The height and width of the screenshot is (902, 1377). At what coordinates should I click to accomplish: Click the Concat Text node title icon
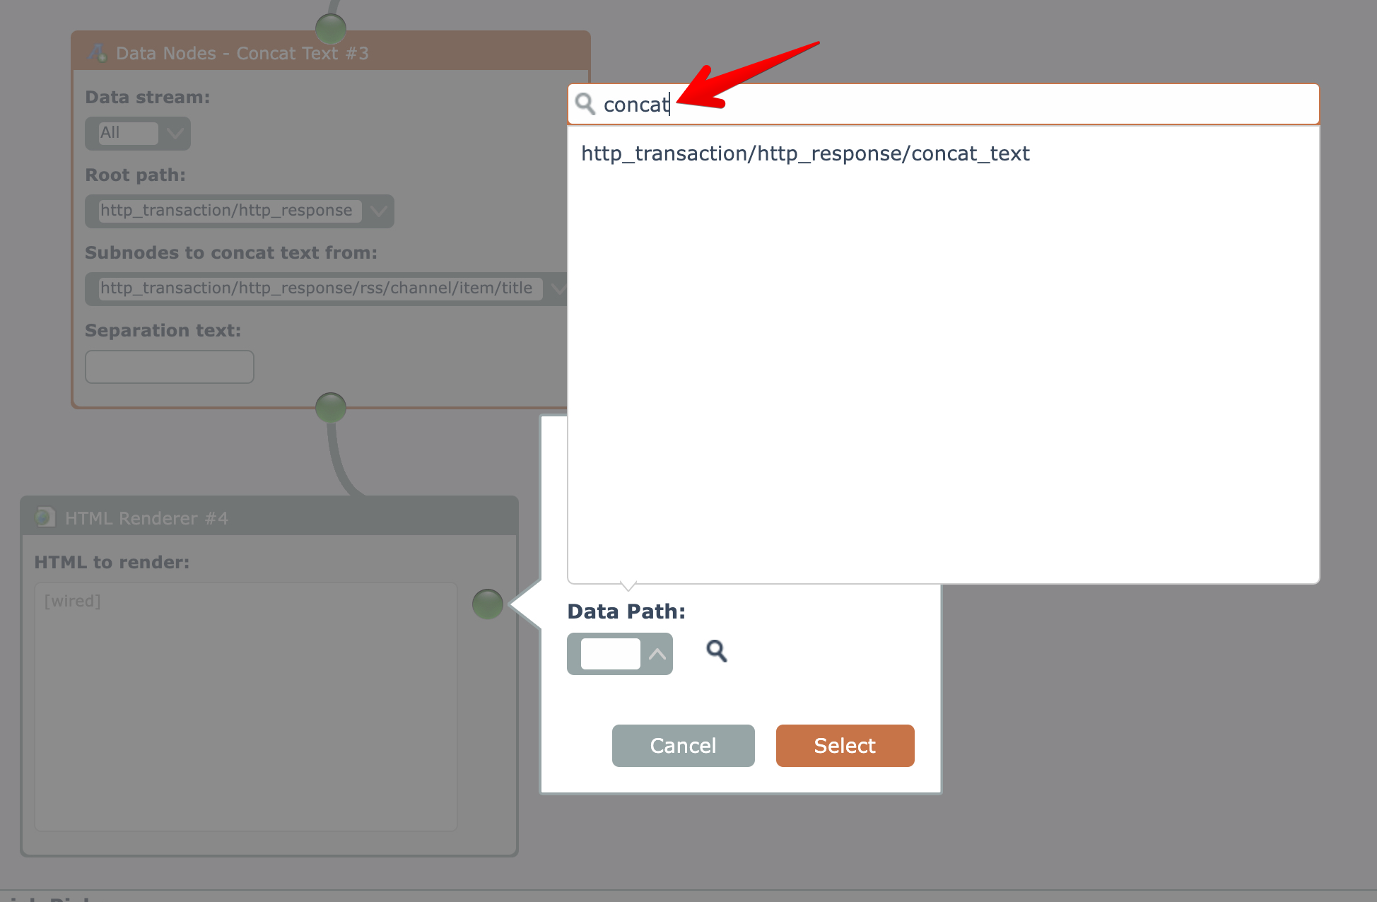coord(98,53)
